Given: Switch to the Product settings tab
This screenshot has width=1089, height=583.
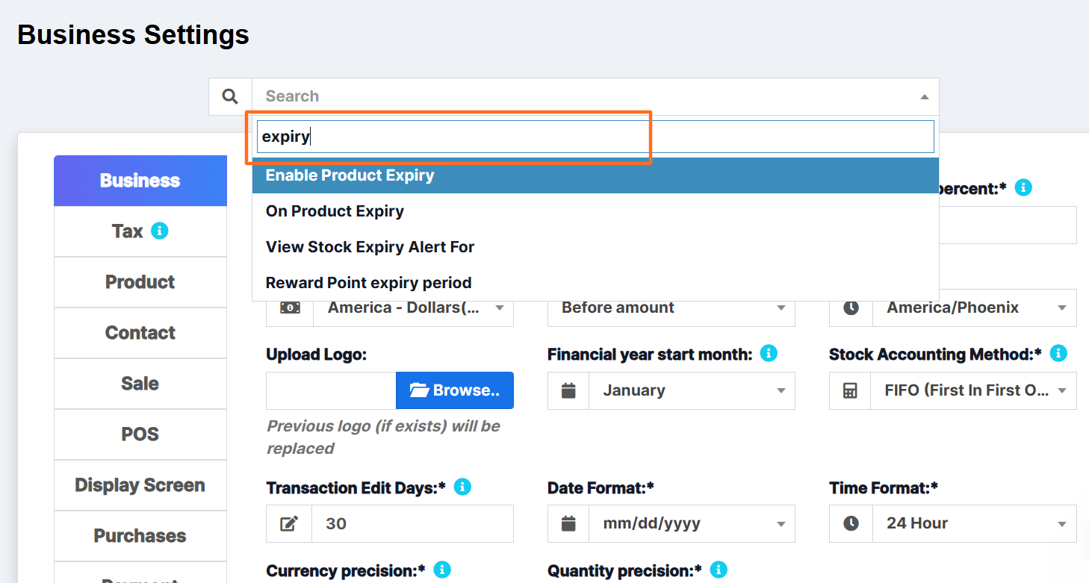Looking at the screenshot, I should point(140,282).
